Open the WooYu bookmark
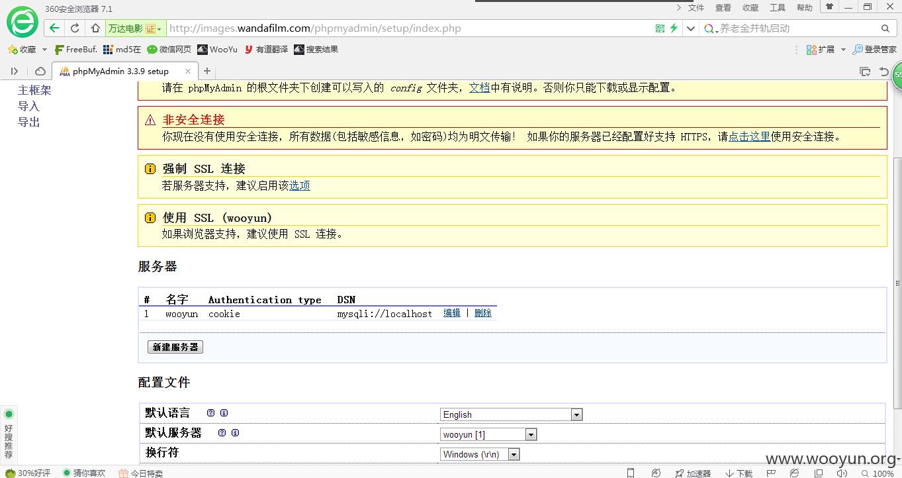This screenshot has width=902, height=478. click(x=217, y=50)
